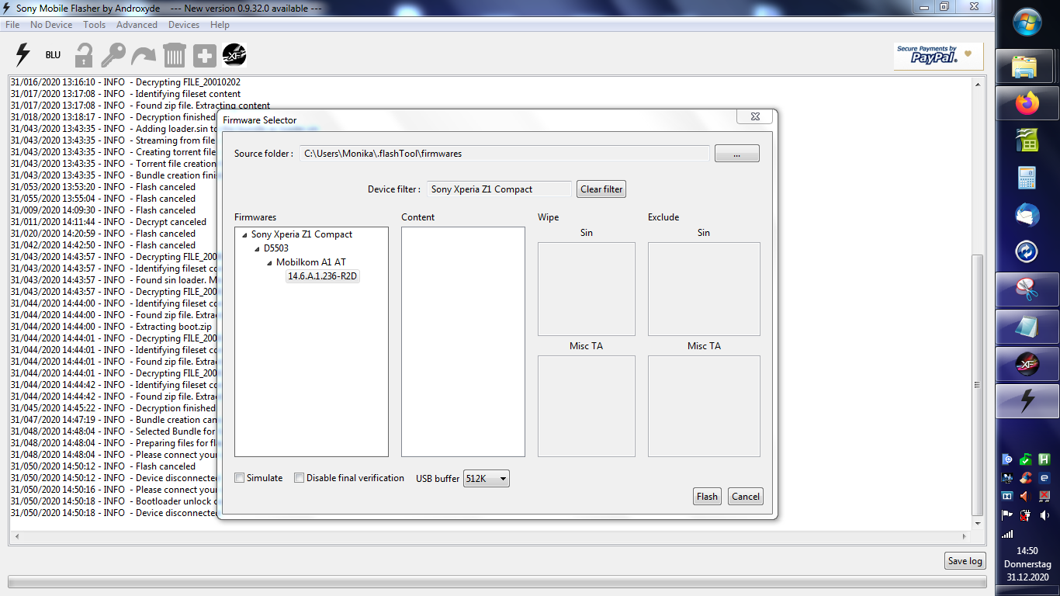The image size is (1060, 596).
Task: Click the network signal bars tray icon
Action: click(1008, 534)
